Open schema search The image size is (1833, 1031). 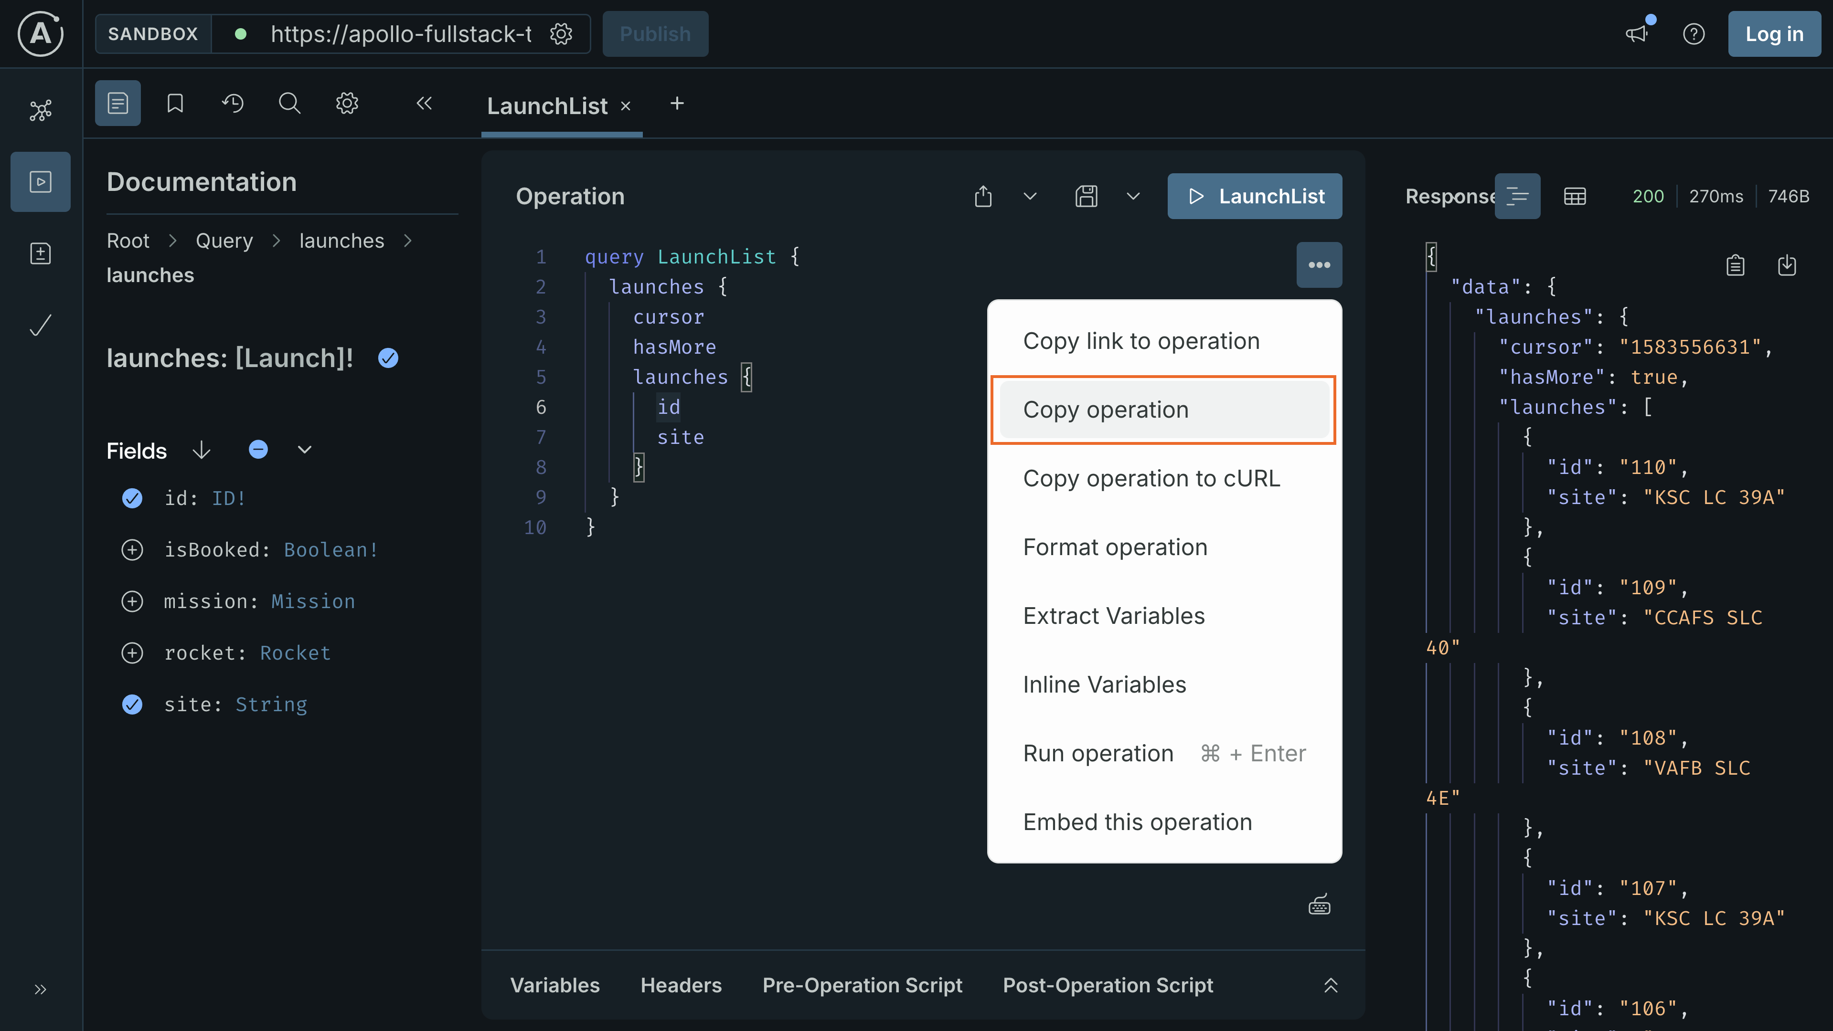pos(289,103)
